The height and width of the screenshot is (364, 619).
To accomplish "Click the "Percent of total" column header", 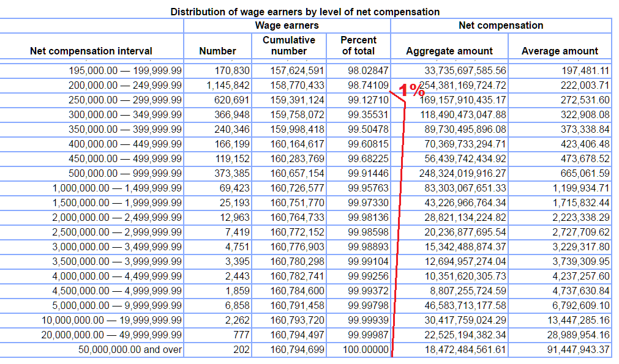I will (x=359, y=45).
